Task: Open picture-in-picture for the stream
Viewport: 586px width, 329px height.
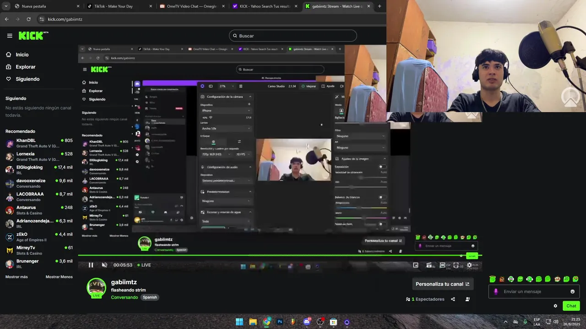Action: [x=416, y=265]
